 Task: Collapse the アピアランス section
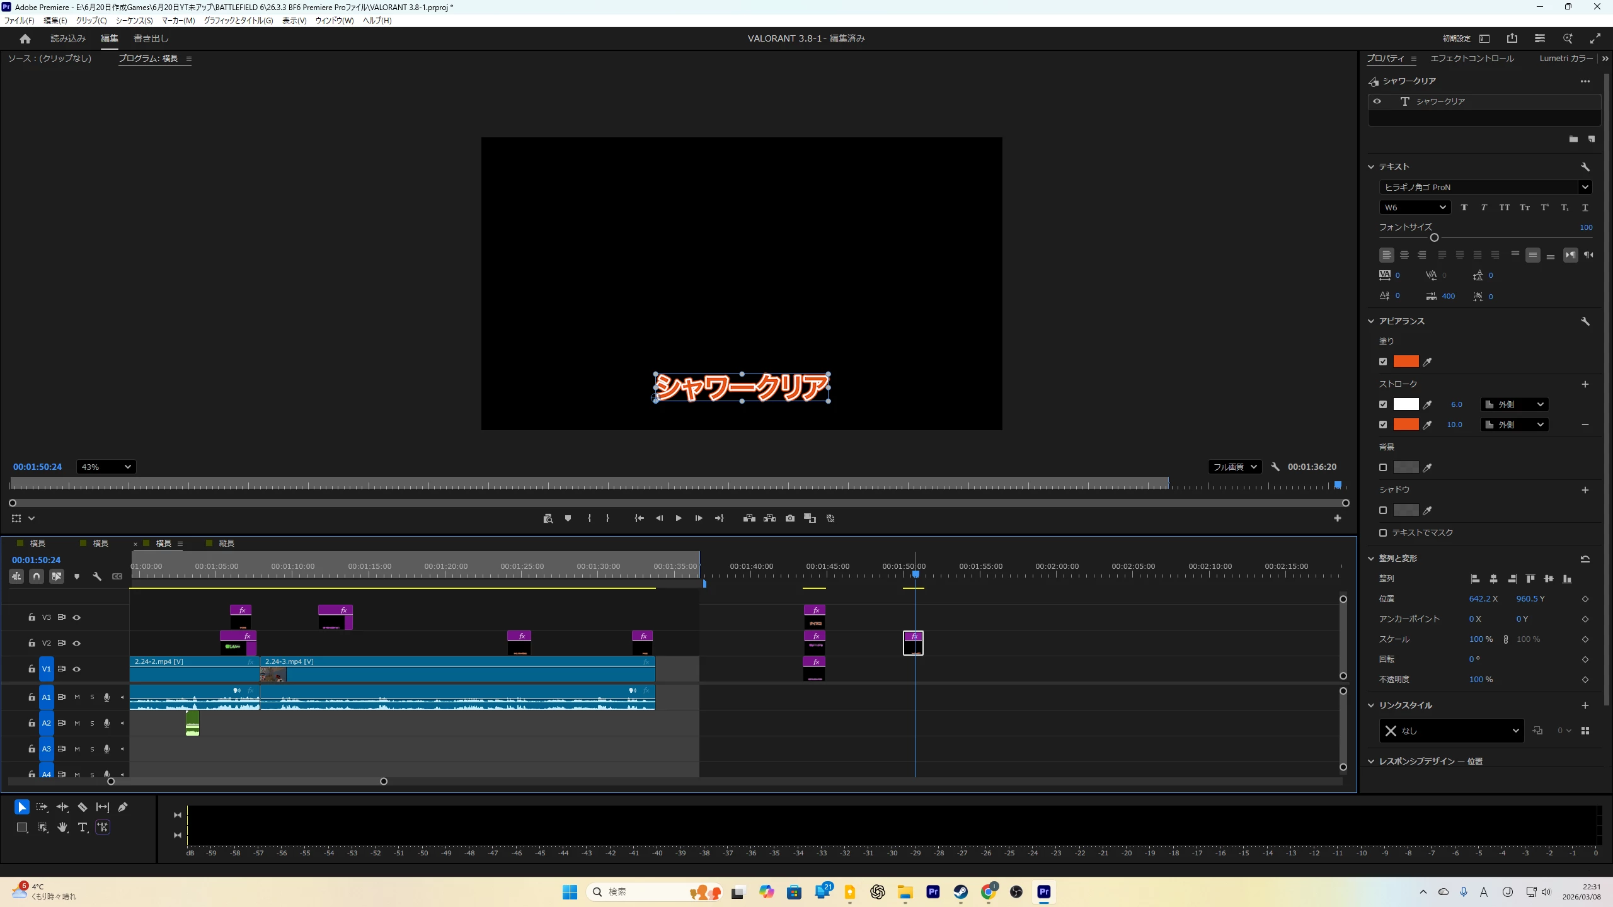point(1371,321)
